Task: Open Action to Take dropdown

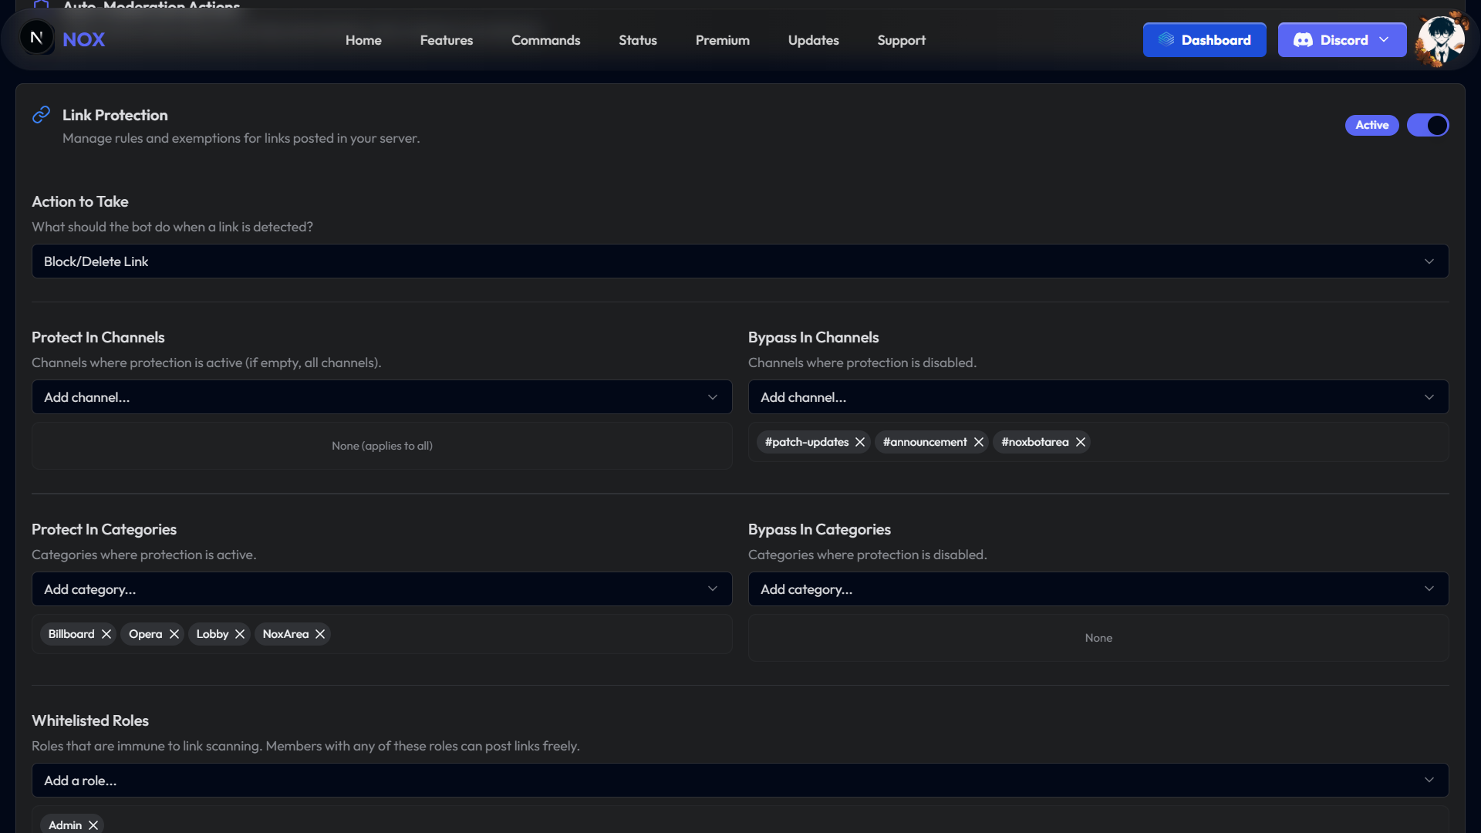Action: pos(740,261)
